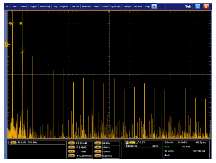Screen dimensions: 216x163
Task: Select cursor a marker on waveform
Action: [11, 23]
